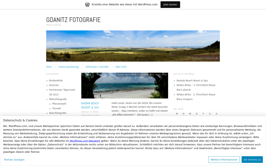The image size is (266, 166).
Task: Open the Hochwasser Tegernseer Tal 2013 category
Action: [62, 92]
